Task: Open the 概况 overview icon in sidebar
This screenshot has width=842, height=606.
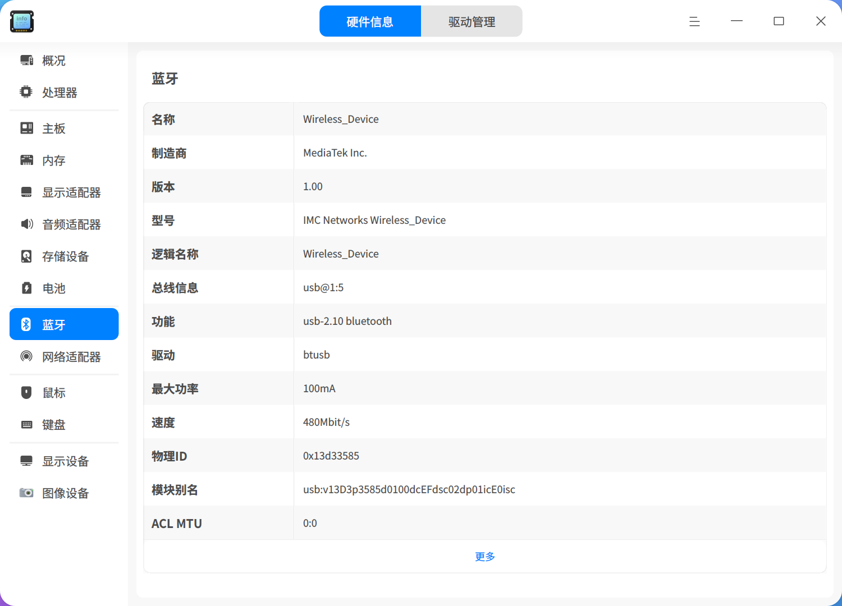Action: (x=26, y=60)
